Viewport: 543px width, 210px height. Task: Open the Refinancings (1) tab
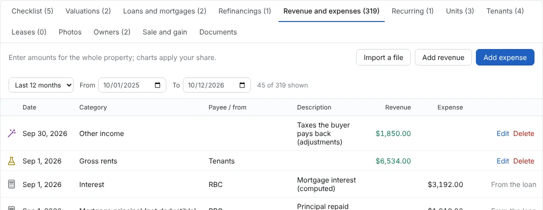(245, 11)
